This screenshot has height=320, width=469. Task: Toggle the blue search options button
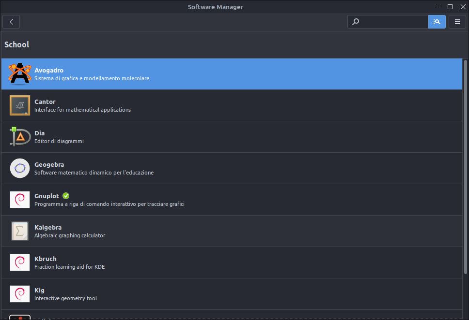(x=437, y=22)
